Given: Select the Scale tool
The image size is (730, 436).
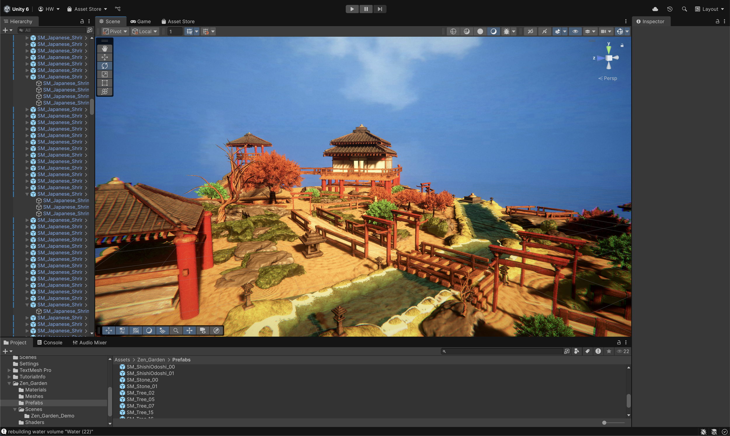Looking at the screenshot, I should 105,74.
